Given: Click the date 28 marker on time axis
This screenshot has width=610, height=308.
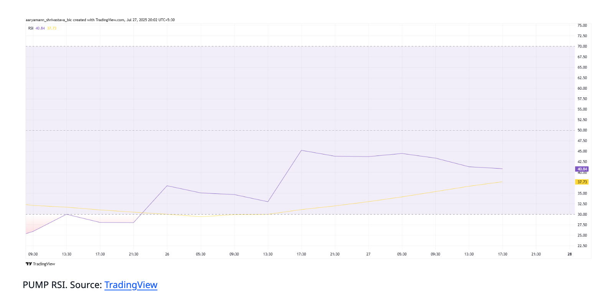Looking at the screenshot, I should pyautogui.click(x=569, y=254).
